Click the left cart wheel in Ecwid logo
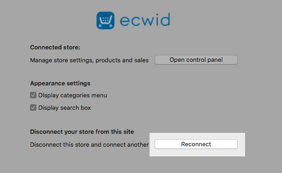The image size is (282, 173). coord(100,26)
